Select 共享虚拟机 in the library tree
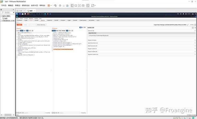The width and height of the screenshot is (197, 119). [x=8, y=21]
